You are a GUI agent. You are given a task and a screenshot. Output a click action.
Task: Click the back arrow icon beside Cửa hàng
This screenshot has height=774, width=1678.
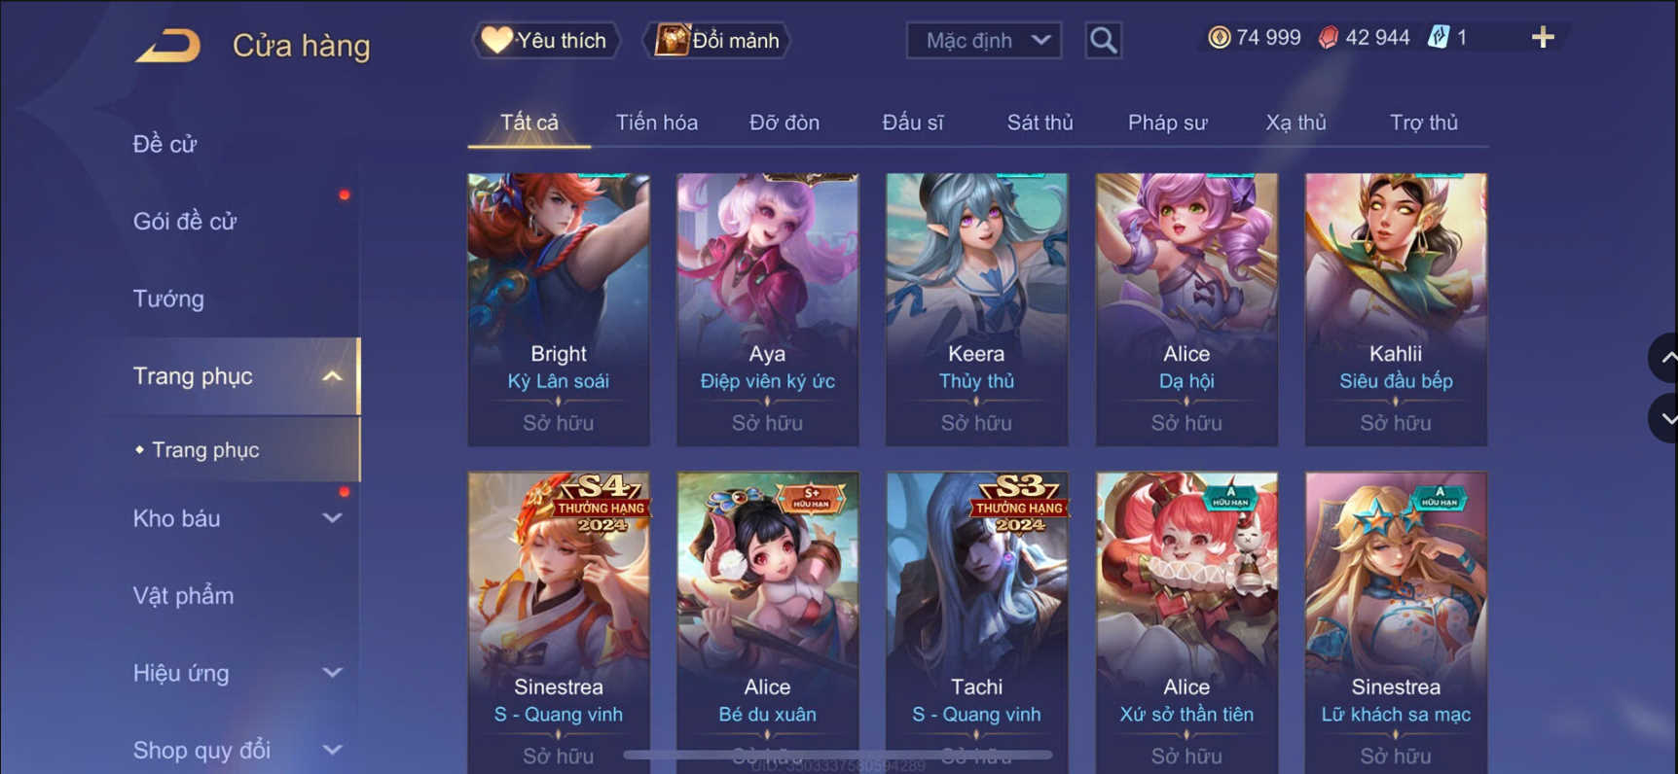pos(167,45)
